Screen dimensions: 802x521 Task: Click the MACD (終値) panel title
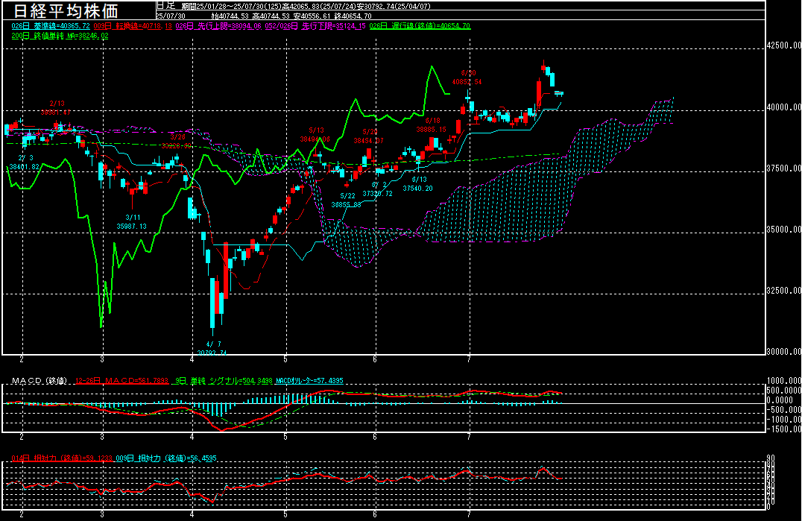click(40, 380)
